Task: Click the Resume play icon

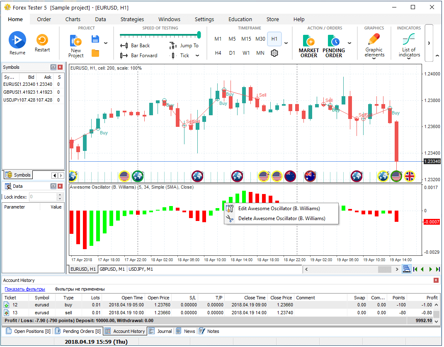Action: (17, 40)
